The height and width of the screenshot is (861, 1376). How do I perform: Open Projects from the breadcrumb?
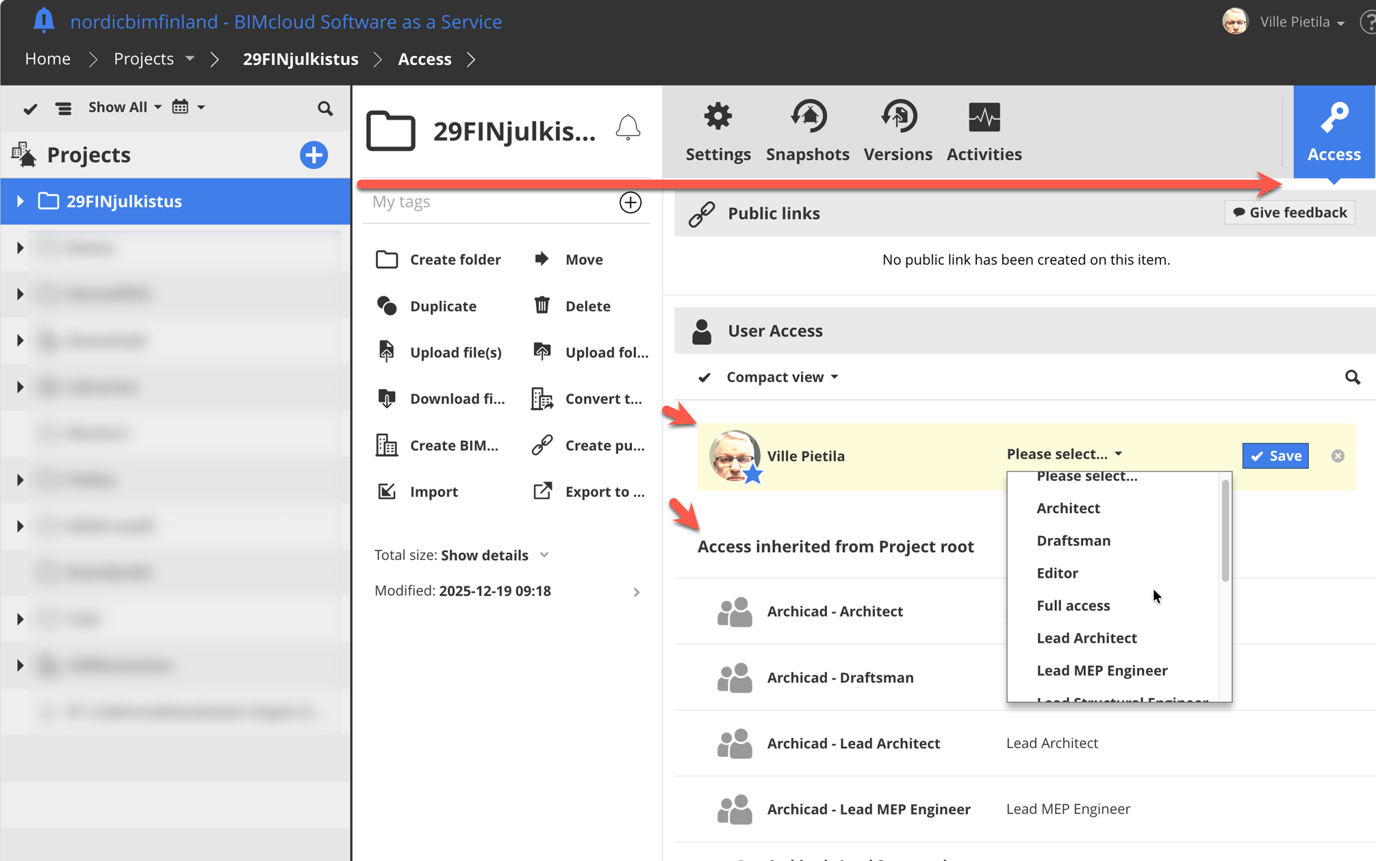click(144, 58)
